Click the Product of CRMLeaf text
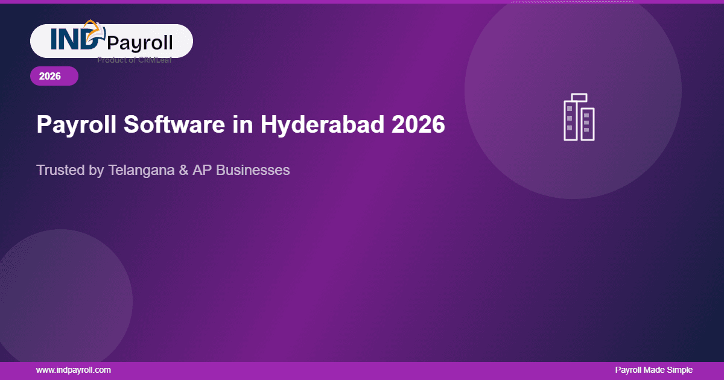 (x=134, y=60)
